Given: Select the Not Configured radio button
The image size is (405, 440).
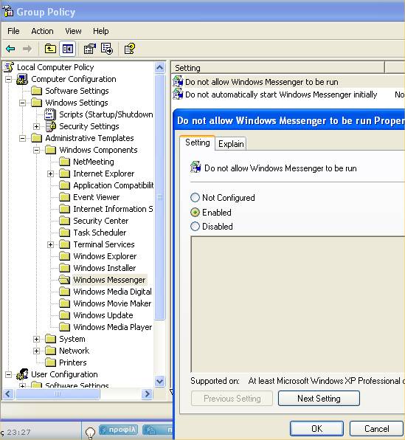Looking at the screenshot, I should click(195, 198).
